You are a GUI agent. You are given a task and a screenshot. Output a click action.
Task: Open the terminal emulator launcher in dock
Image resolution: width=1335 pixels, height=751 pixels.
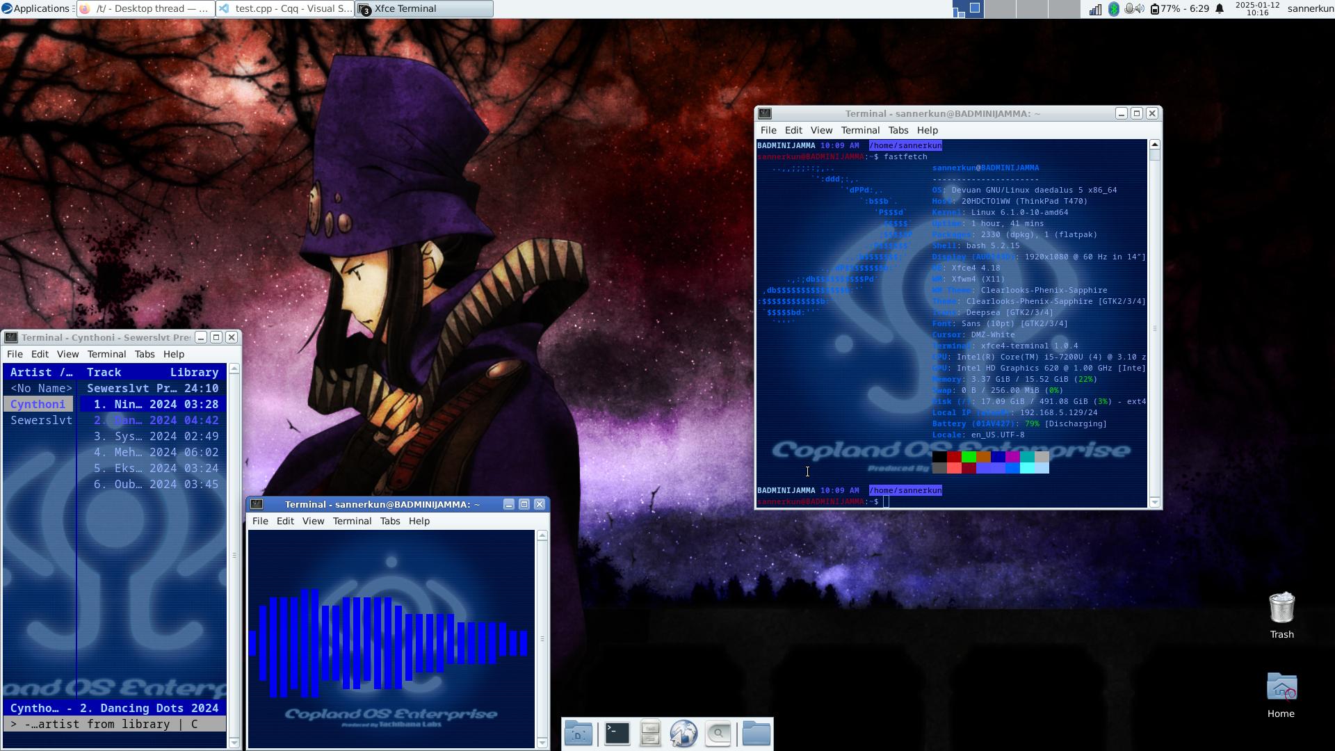point(617,734)
